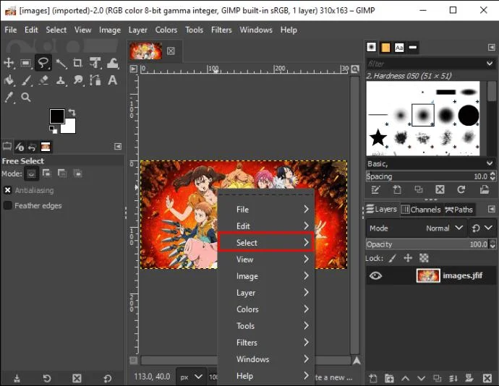Image resolution: width=499 pixels, height=386 pixels.
Task: Select the star shaped brush
Action: click(x=378, y=137)
